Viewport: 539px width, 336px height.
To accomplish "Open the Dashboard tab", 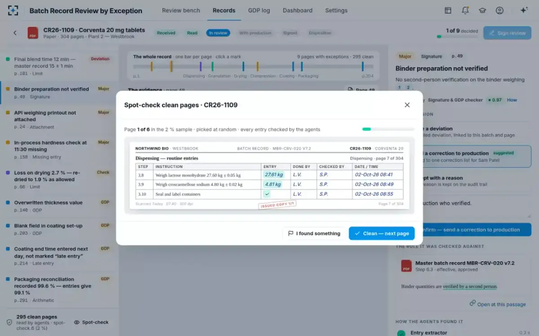I will (x=297, y=10).
